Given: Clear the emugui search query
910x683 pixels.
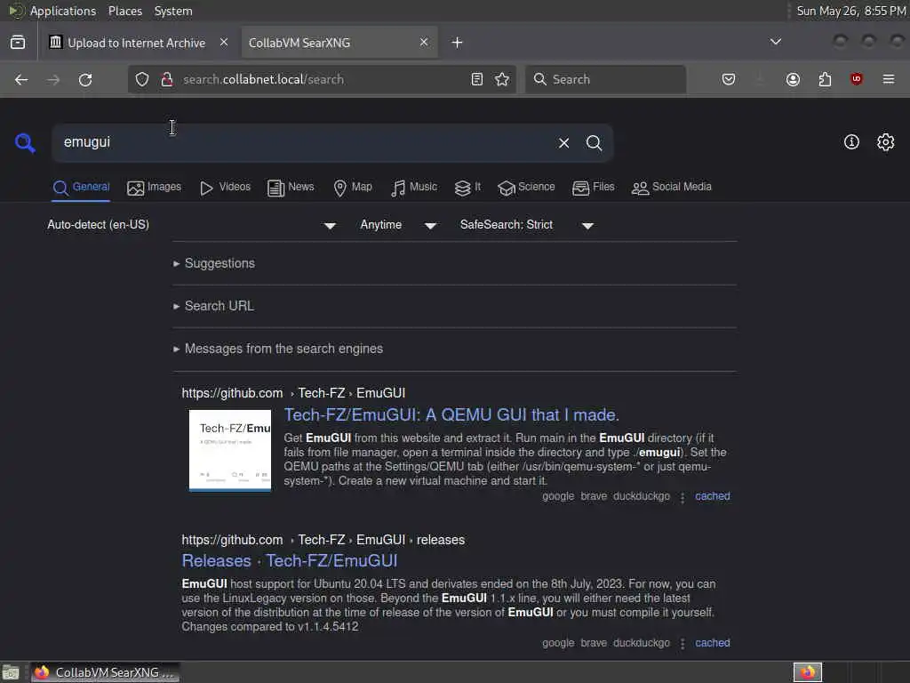Looking at the screenshot, I should point(563,143).
